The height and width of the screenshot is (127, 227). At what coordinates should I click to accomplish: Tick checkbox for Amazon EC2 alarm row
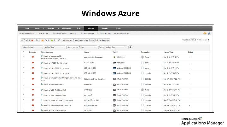point(23,79)
